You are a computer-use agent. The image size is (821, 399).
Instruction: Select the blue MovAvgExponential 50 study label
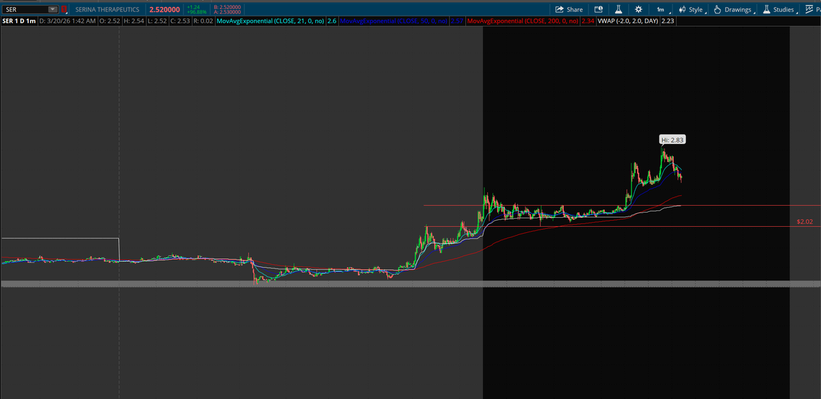393,22
